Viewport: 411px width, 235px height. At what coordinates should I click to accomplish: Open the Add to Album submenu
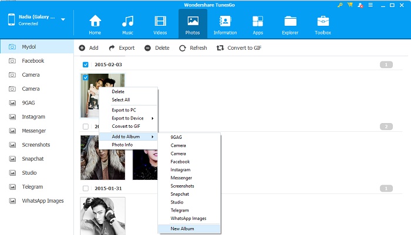pos(127,137)
